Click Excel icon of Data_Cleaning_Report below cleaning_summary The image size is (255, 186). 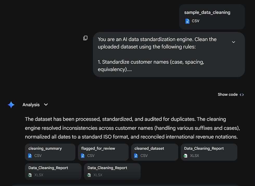point(30,175)
